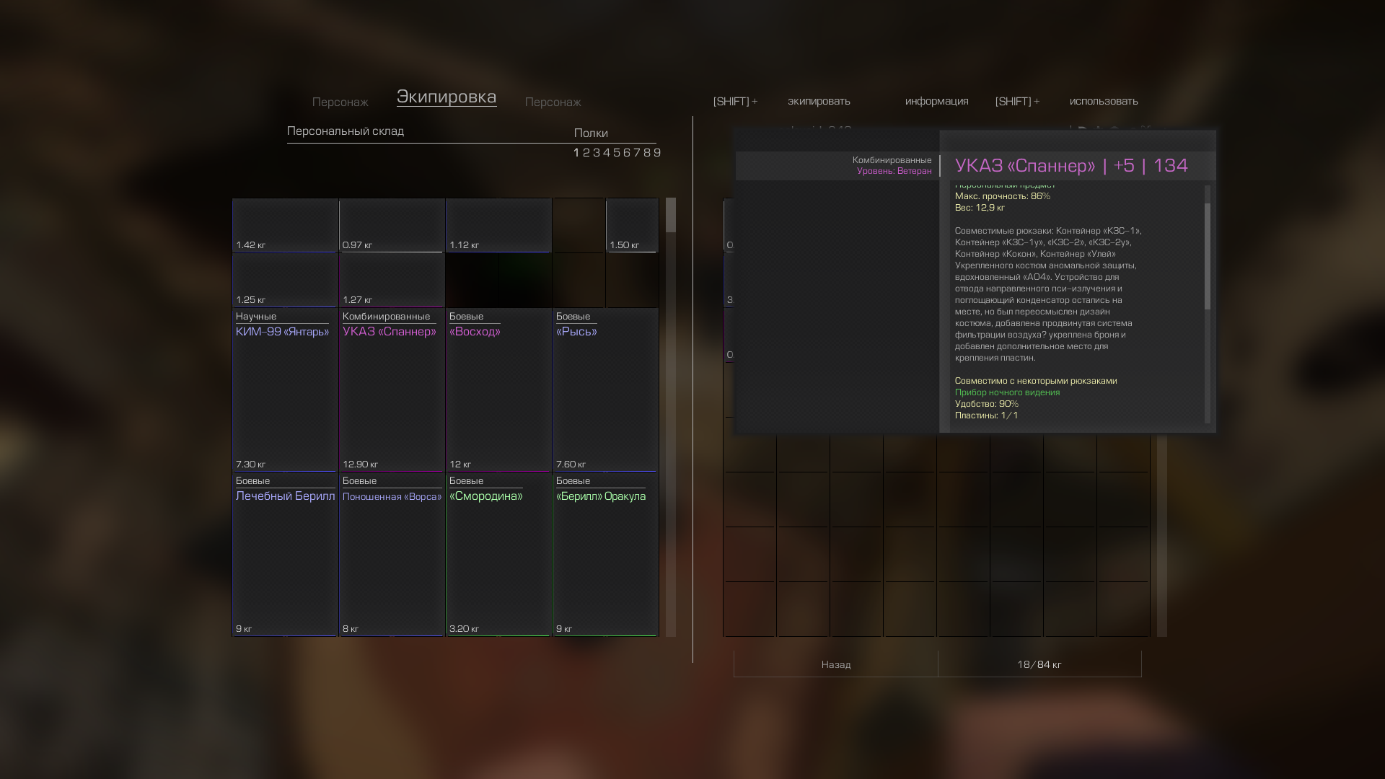This screenshot has width=1385, height=779.
Task: Click the использовать action
Action: click(x=1104, y=101)
